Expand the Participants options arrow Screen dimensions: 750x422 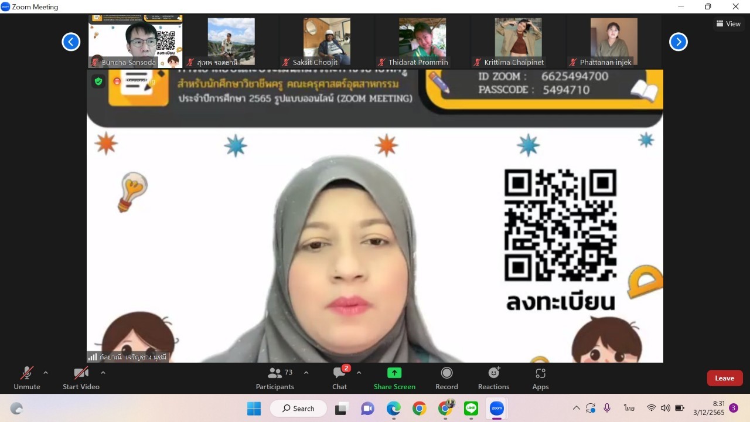point(306,373)
